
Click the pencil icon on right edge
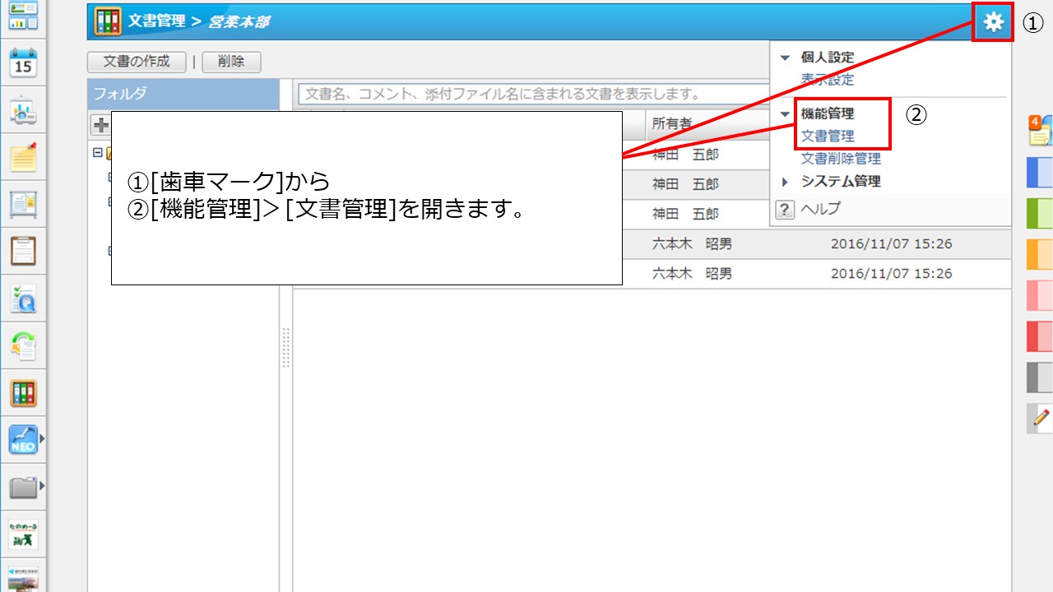(1040, 418)
